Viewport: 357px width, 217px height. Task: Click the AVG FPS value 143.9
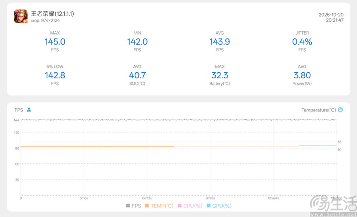[x=220, y=42]
